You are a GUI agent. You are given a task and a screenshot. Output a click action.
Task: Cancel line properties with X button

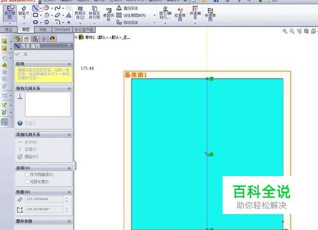click(x=25, y=54)
